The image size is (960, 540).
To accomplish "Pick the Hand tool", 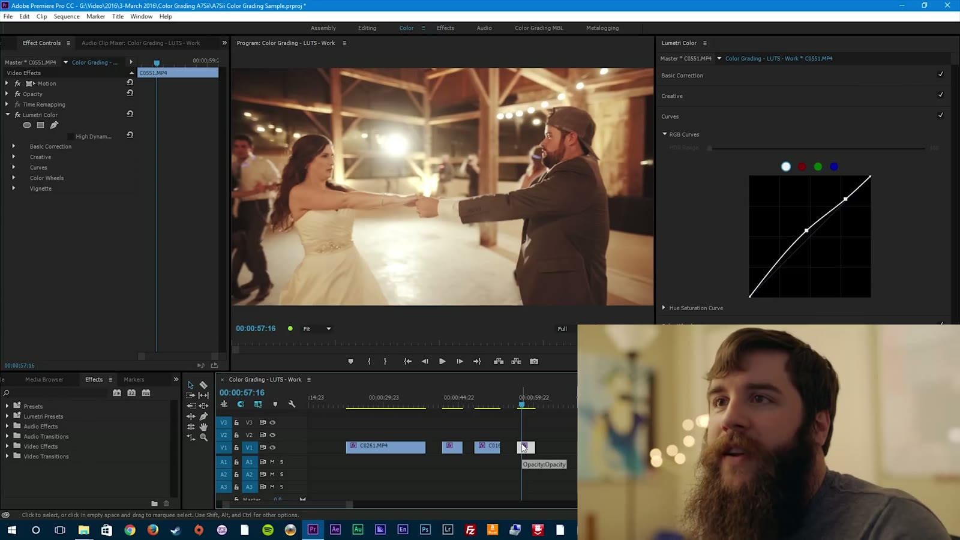I will [x=203, y=427].
